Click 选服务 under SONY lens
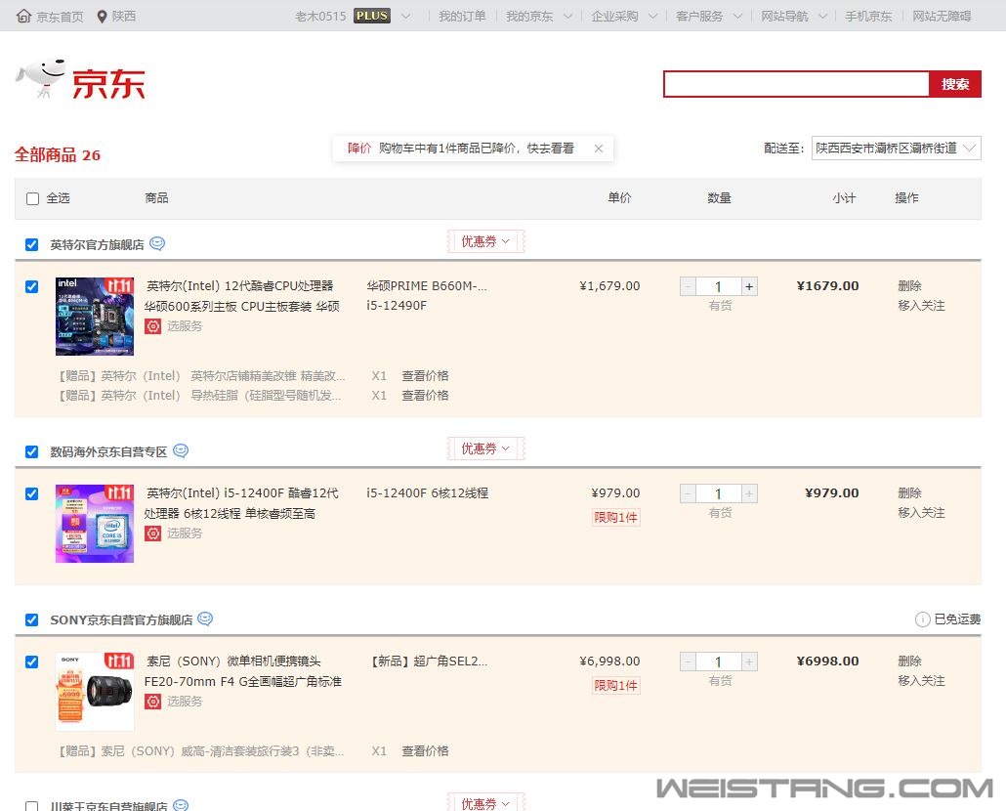Screen dimensions: 1006x811 [185, 702]
